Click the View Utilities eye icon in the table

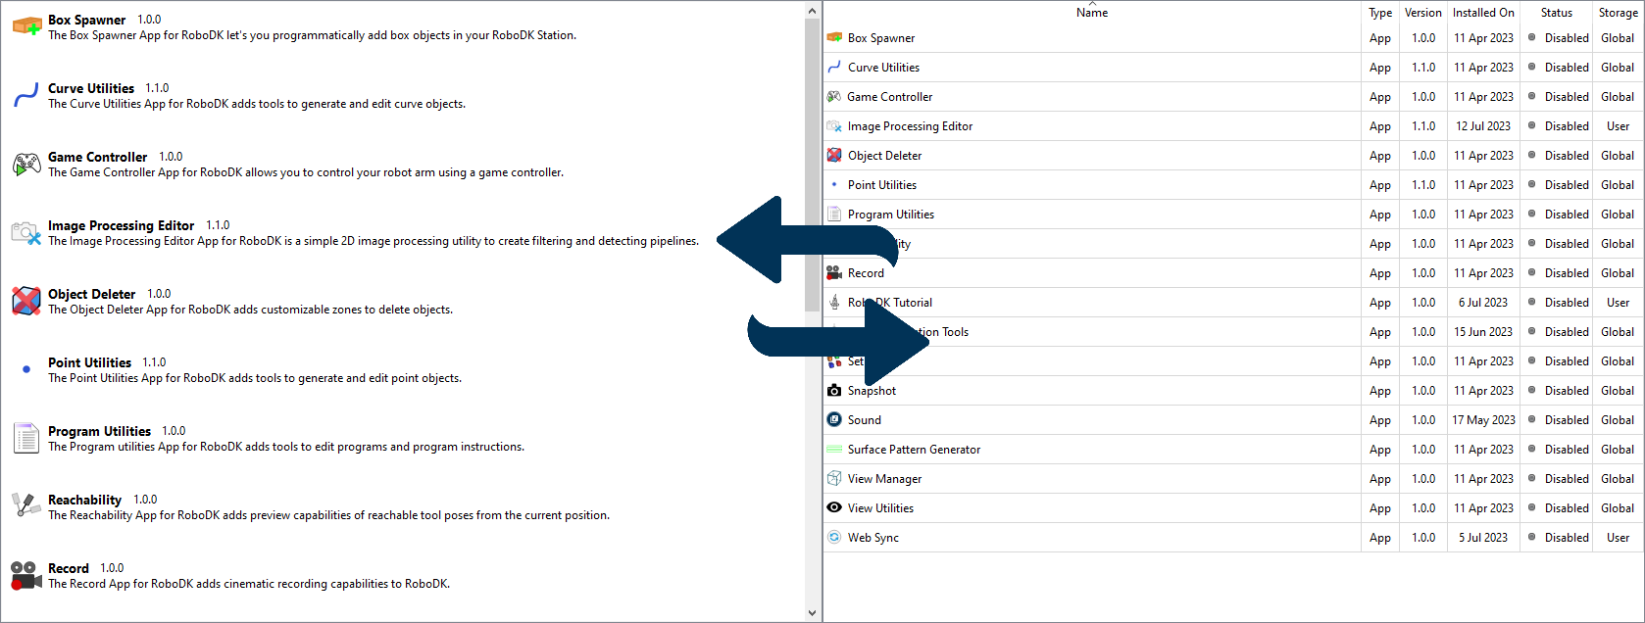pos(834,507)
